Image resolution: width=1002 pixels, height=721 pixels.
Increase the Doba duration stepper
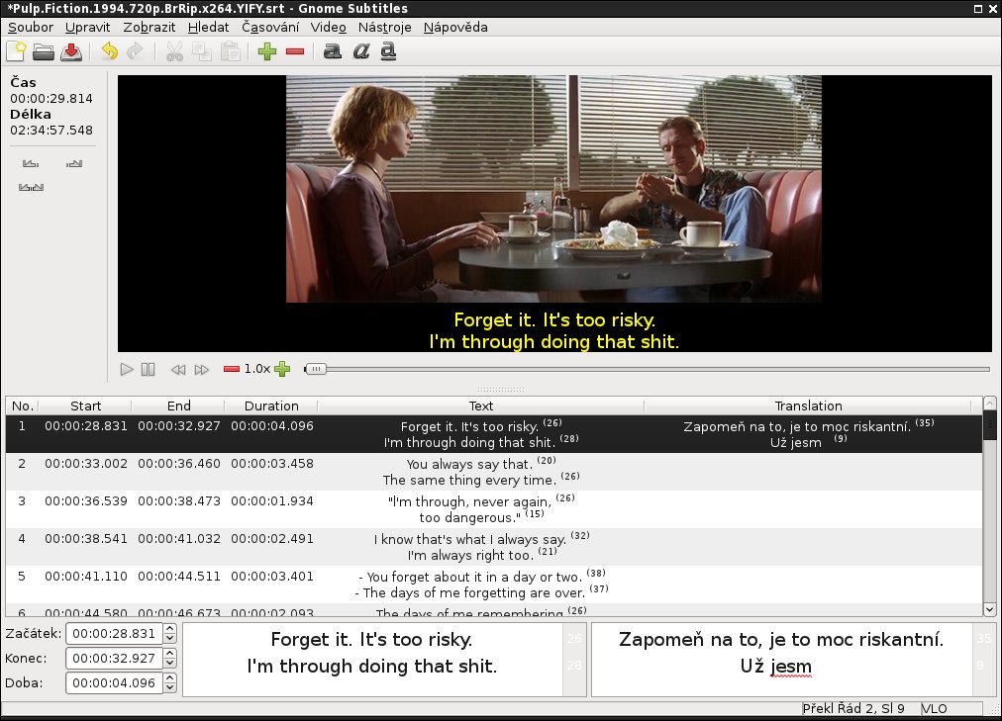coord(169,678)
